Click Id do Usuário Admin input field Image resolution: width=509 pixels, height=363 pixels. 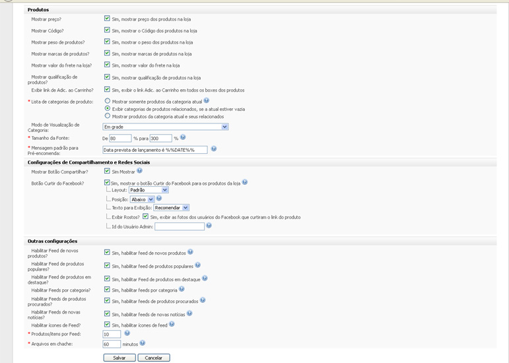point(180,226)
